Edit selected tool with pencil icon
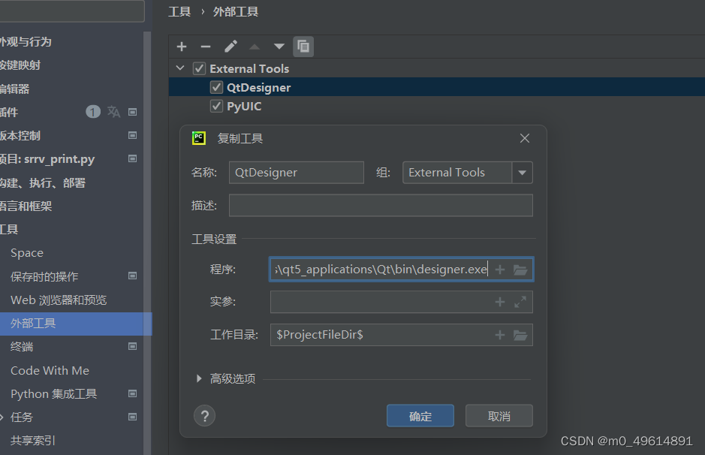 pos(230,47)
